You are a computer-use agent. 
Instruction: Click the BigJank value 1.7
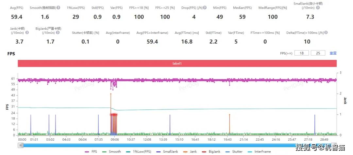[x=50, y=41]
